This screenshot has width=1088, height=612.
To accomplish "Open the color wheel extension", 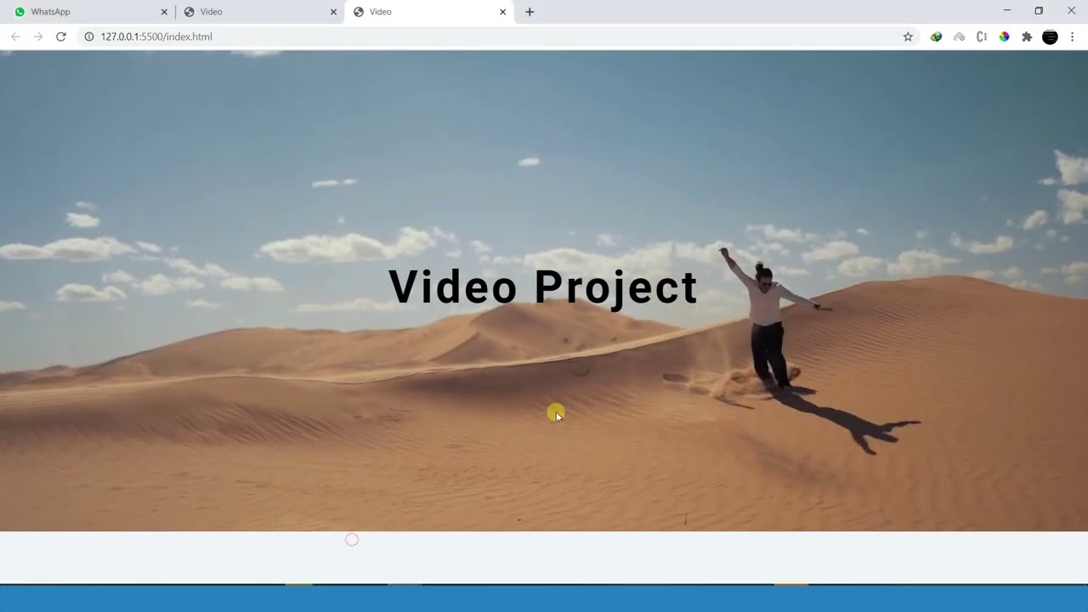I will [x=1004, y=37].
